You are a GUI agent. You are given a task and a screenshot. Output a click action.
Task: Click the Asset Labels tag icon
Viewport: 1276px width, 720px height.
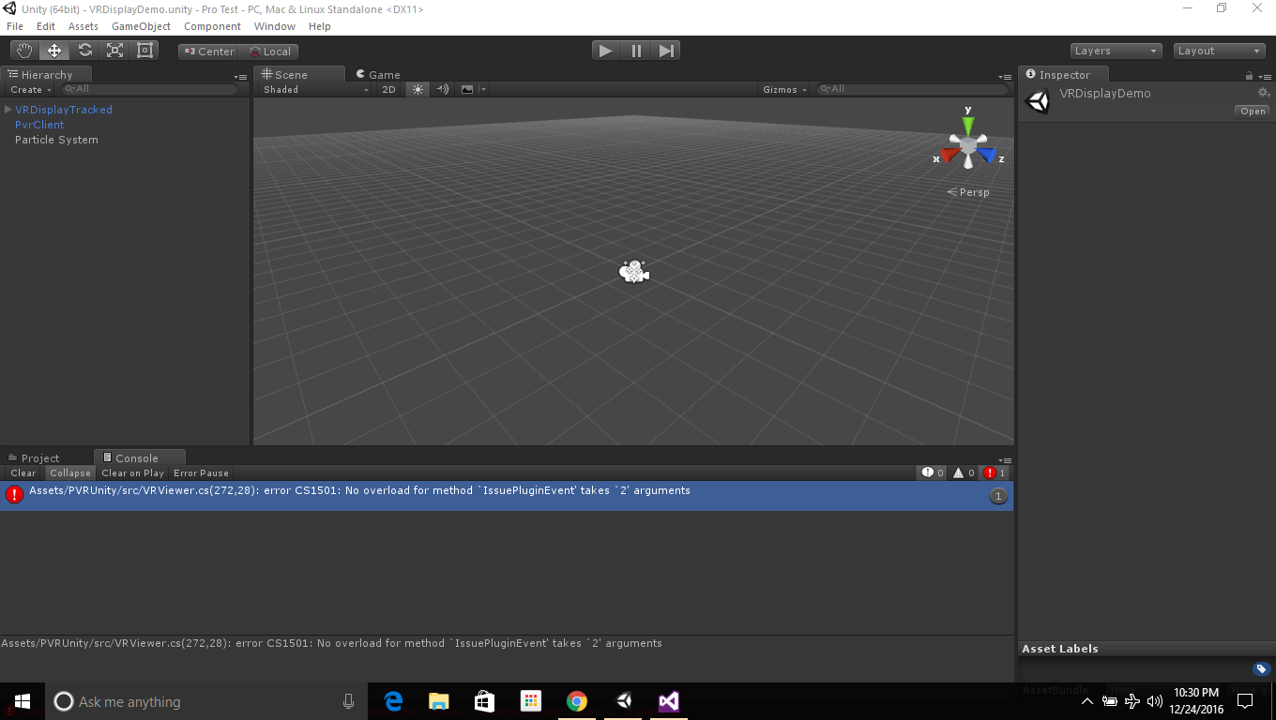point(1261,668)
